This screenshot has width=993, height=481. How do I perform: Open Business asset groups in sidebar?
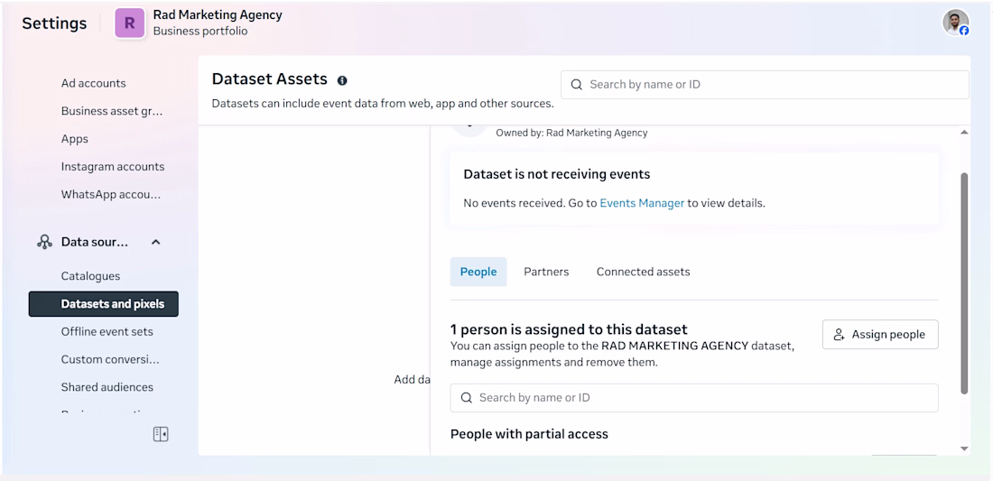point(111,111)
